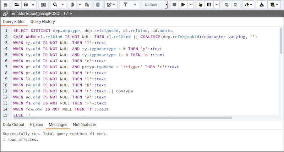Expand the filter options dropdown arrow
This screenshot has width=284, height=152.
click(135, 5)
